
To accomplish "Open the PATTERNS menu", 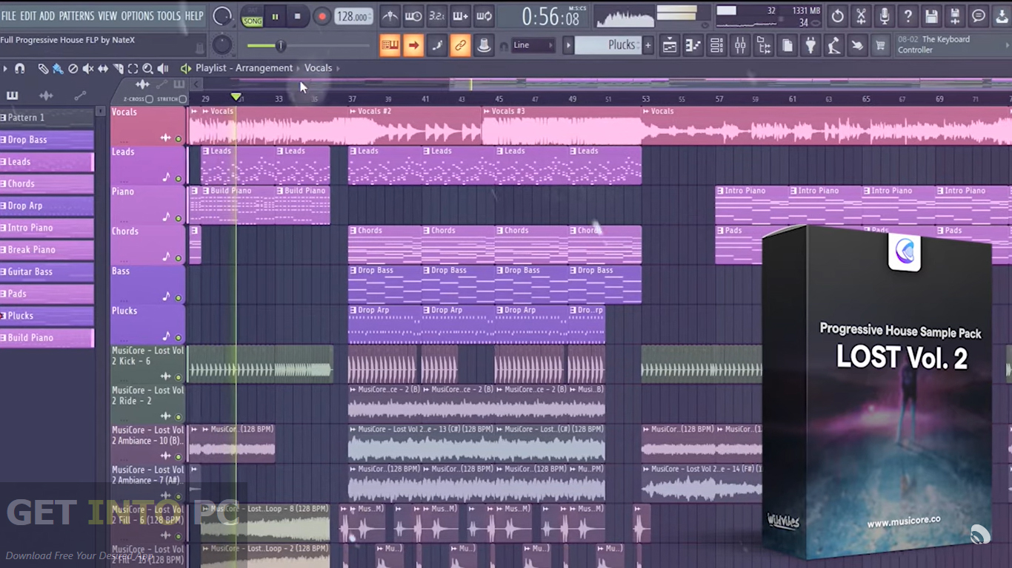I will click(x=76, y=16).
